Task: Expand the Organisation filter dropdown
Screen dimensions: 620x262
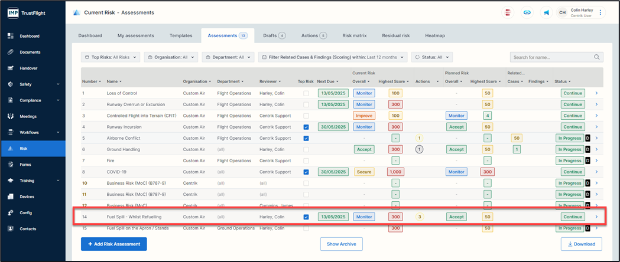Action: [x=171, y=57]
